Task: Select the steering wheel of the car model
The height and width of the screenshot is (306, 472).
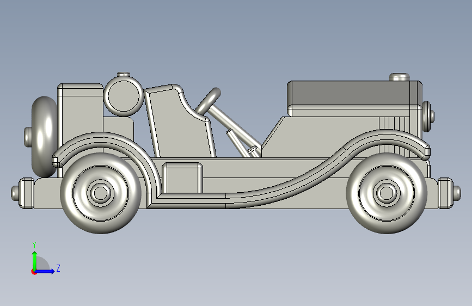Action: tap(209, 101)
